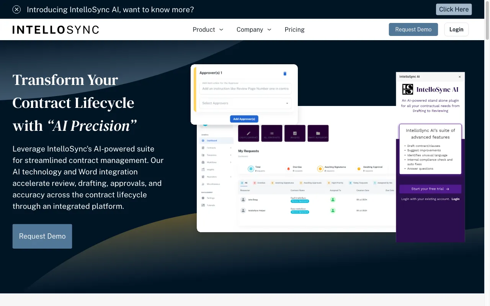Click the Assigned To column header
This screenshot has width=490, height=306.
click(335, 190)
